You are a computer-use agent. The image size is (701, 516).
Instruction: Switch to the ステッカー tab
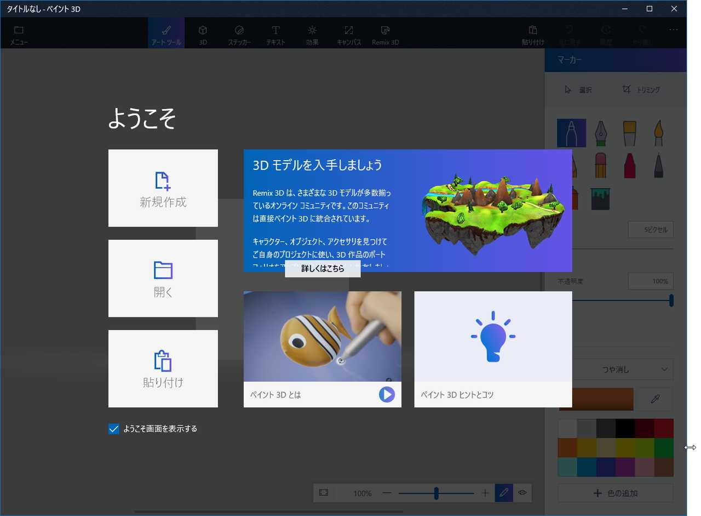click(239, 32)
